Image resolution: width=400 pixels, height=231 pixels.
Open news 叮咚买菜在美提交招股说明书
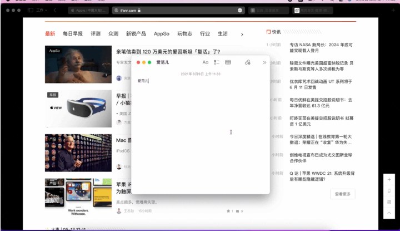[322, 121]
